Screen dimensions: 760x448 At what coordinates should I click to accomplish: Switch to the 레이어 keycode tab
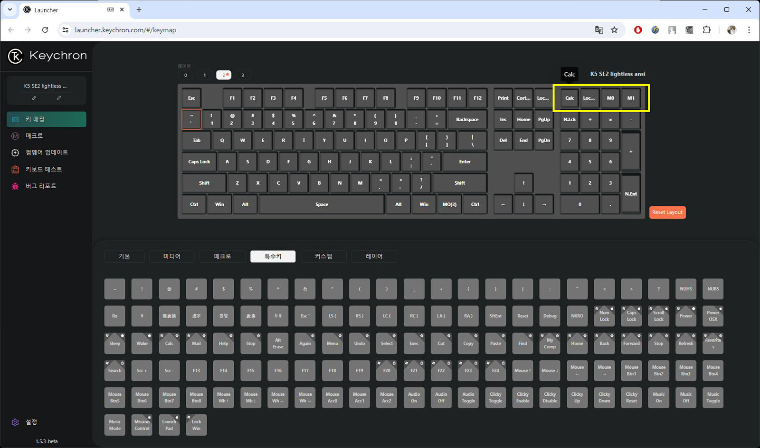[374, 256]
